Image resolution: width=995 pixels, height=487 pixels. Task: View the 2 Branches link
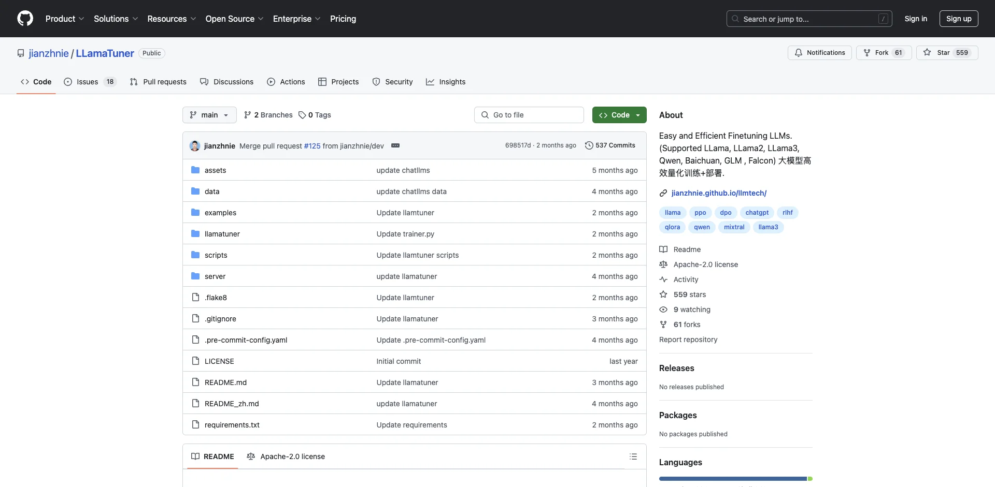(x=268, y=115)
